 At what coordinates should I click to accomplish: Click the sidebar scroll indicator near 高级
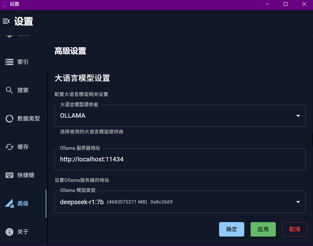click(x=46, y=203)
